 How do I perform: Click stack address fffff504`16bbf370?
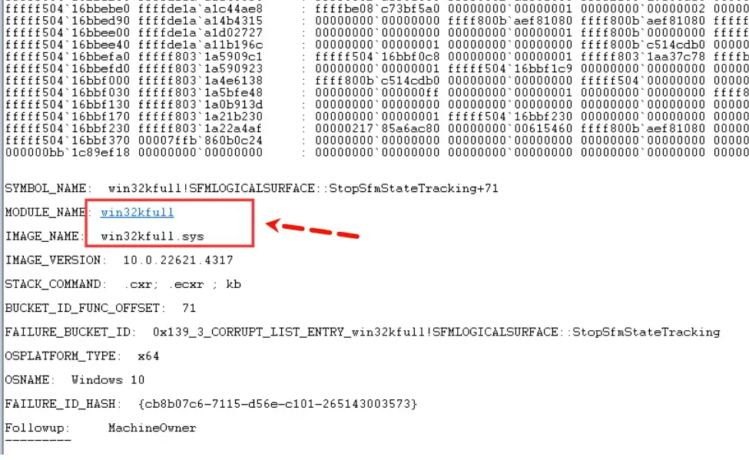[68, 141]
